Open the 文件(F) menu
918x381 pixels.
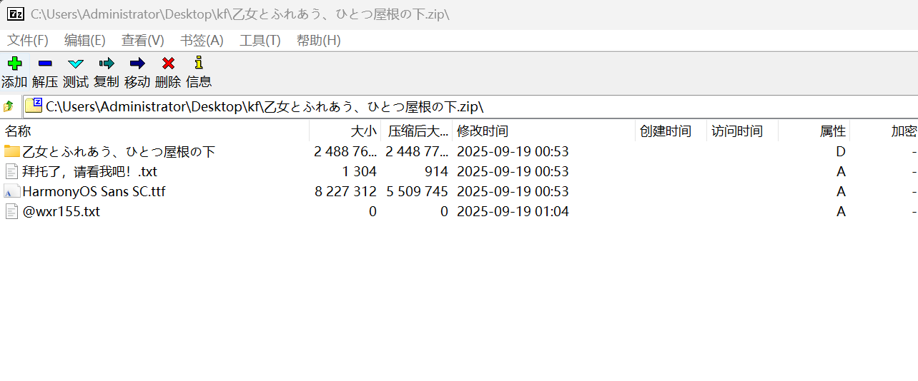coord(28,40)
